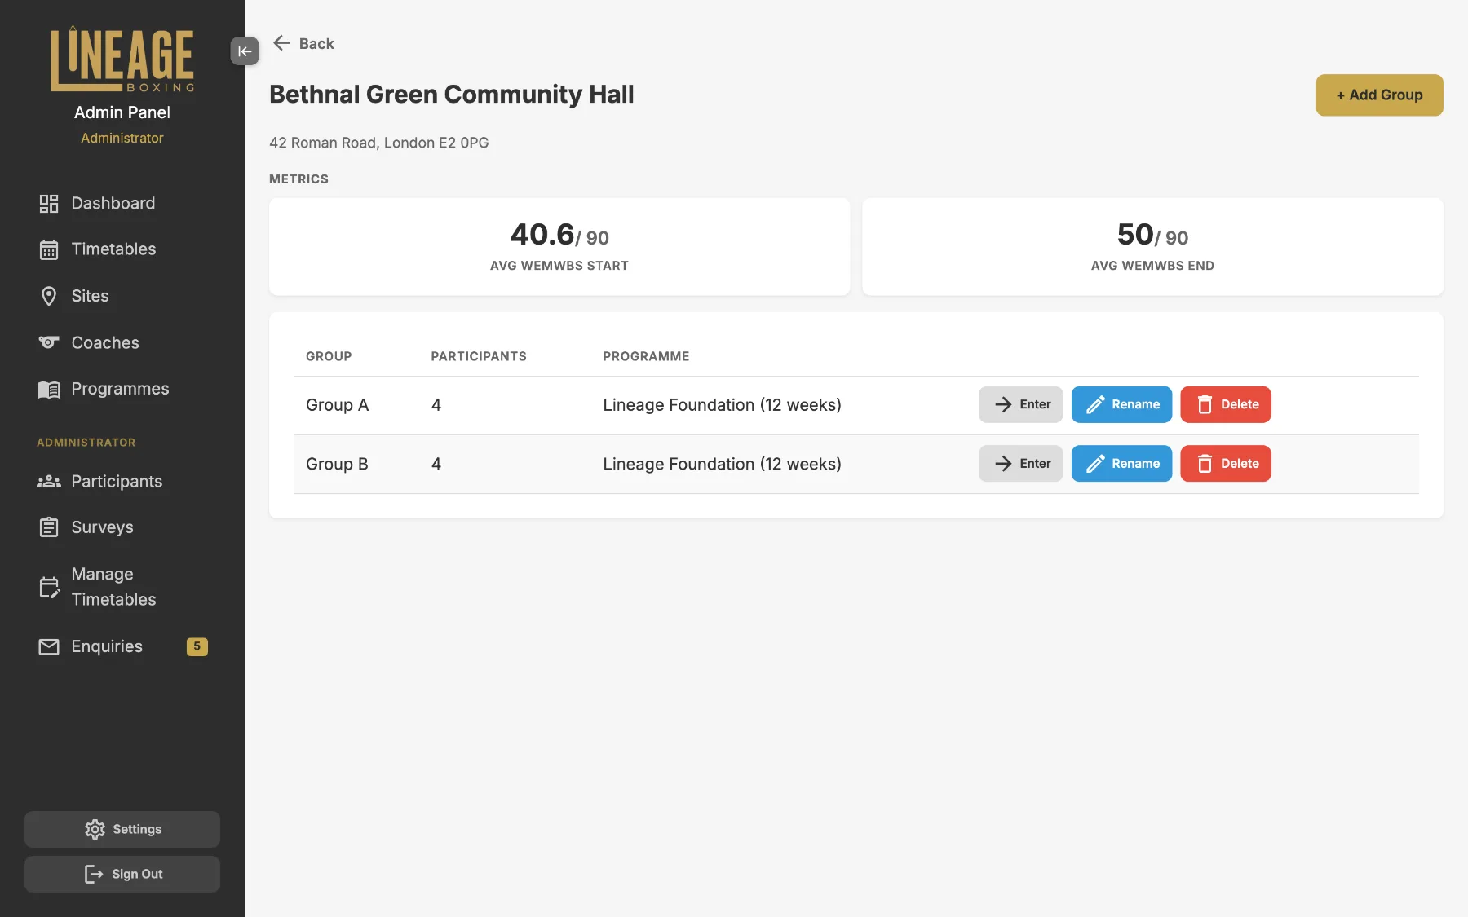Click the Settings gear icon

[x=95, y=829]
